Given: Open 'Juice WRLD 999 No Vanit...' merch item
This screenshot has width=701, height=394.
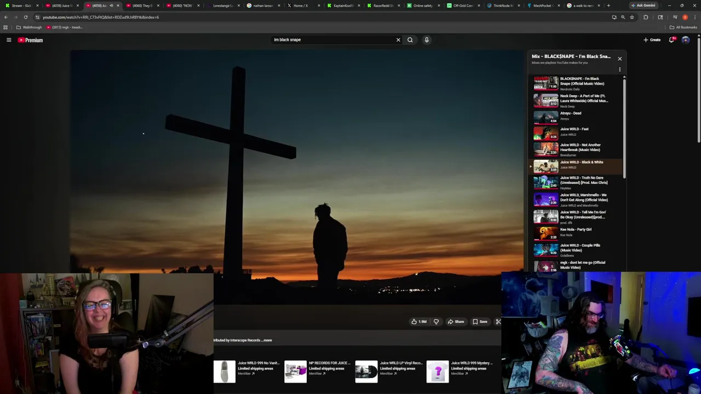Looking at the screenshot, I should (246, 371).
